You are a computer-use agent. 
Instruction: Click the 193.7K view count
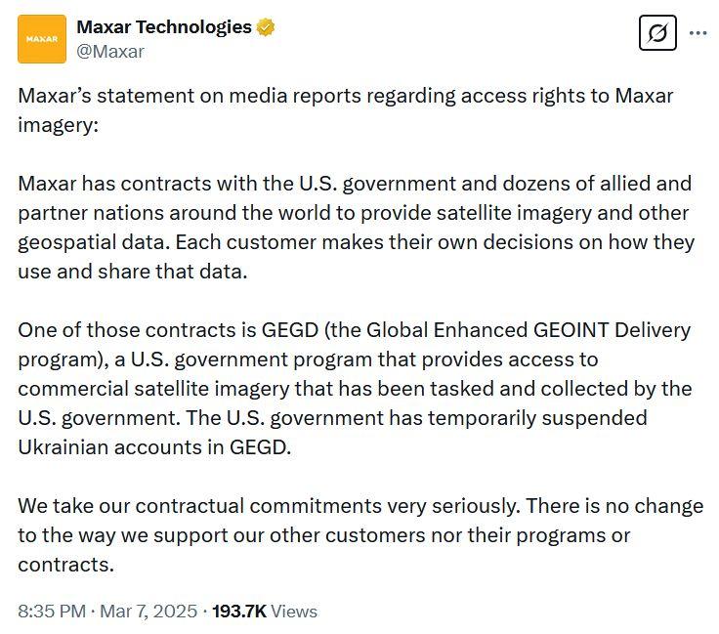[239, 612]
